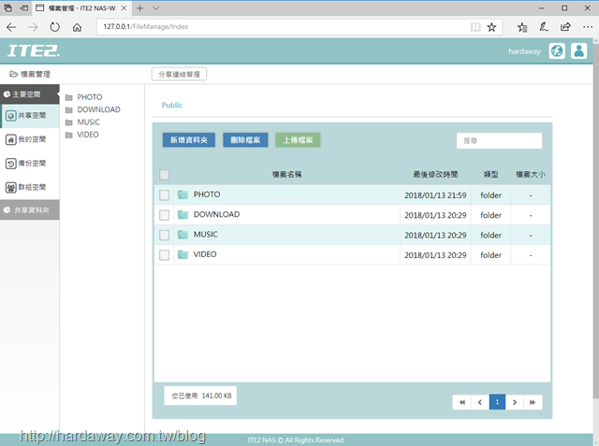This screenshot has height=446, width=599.
Task: Select the 備份空間 sidebar item
Action: point(30,164)
